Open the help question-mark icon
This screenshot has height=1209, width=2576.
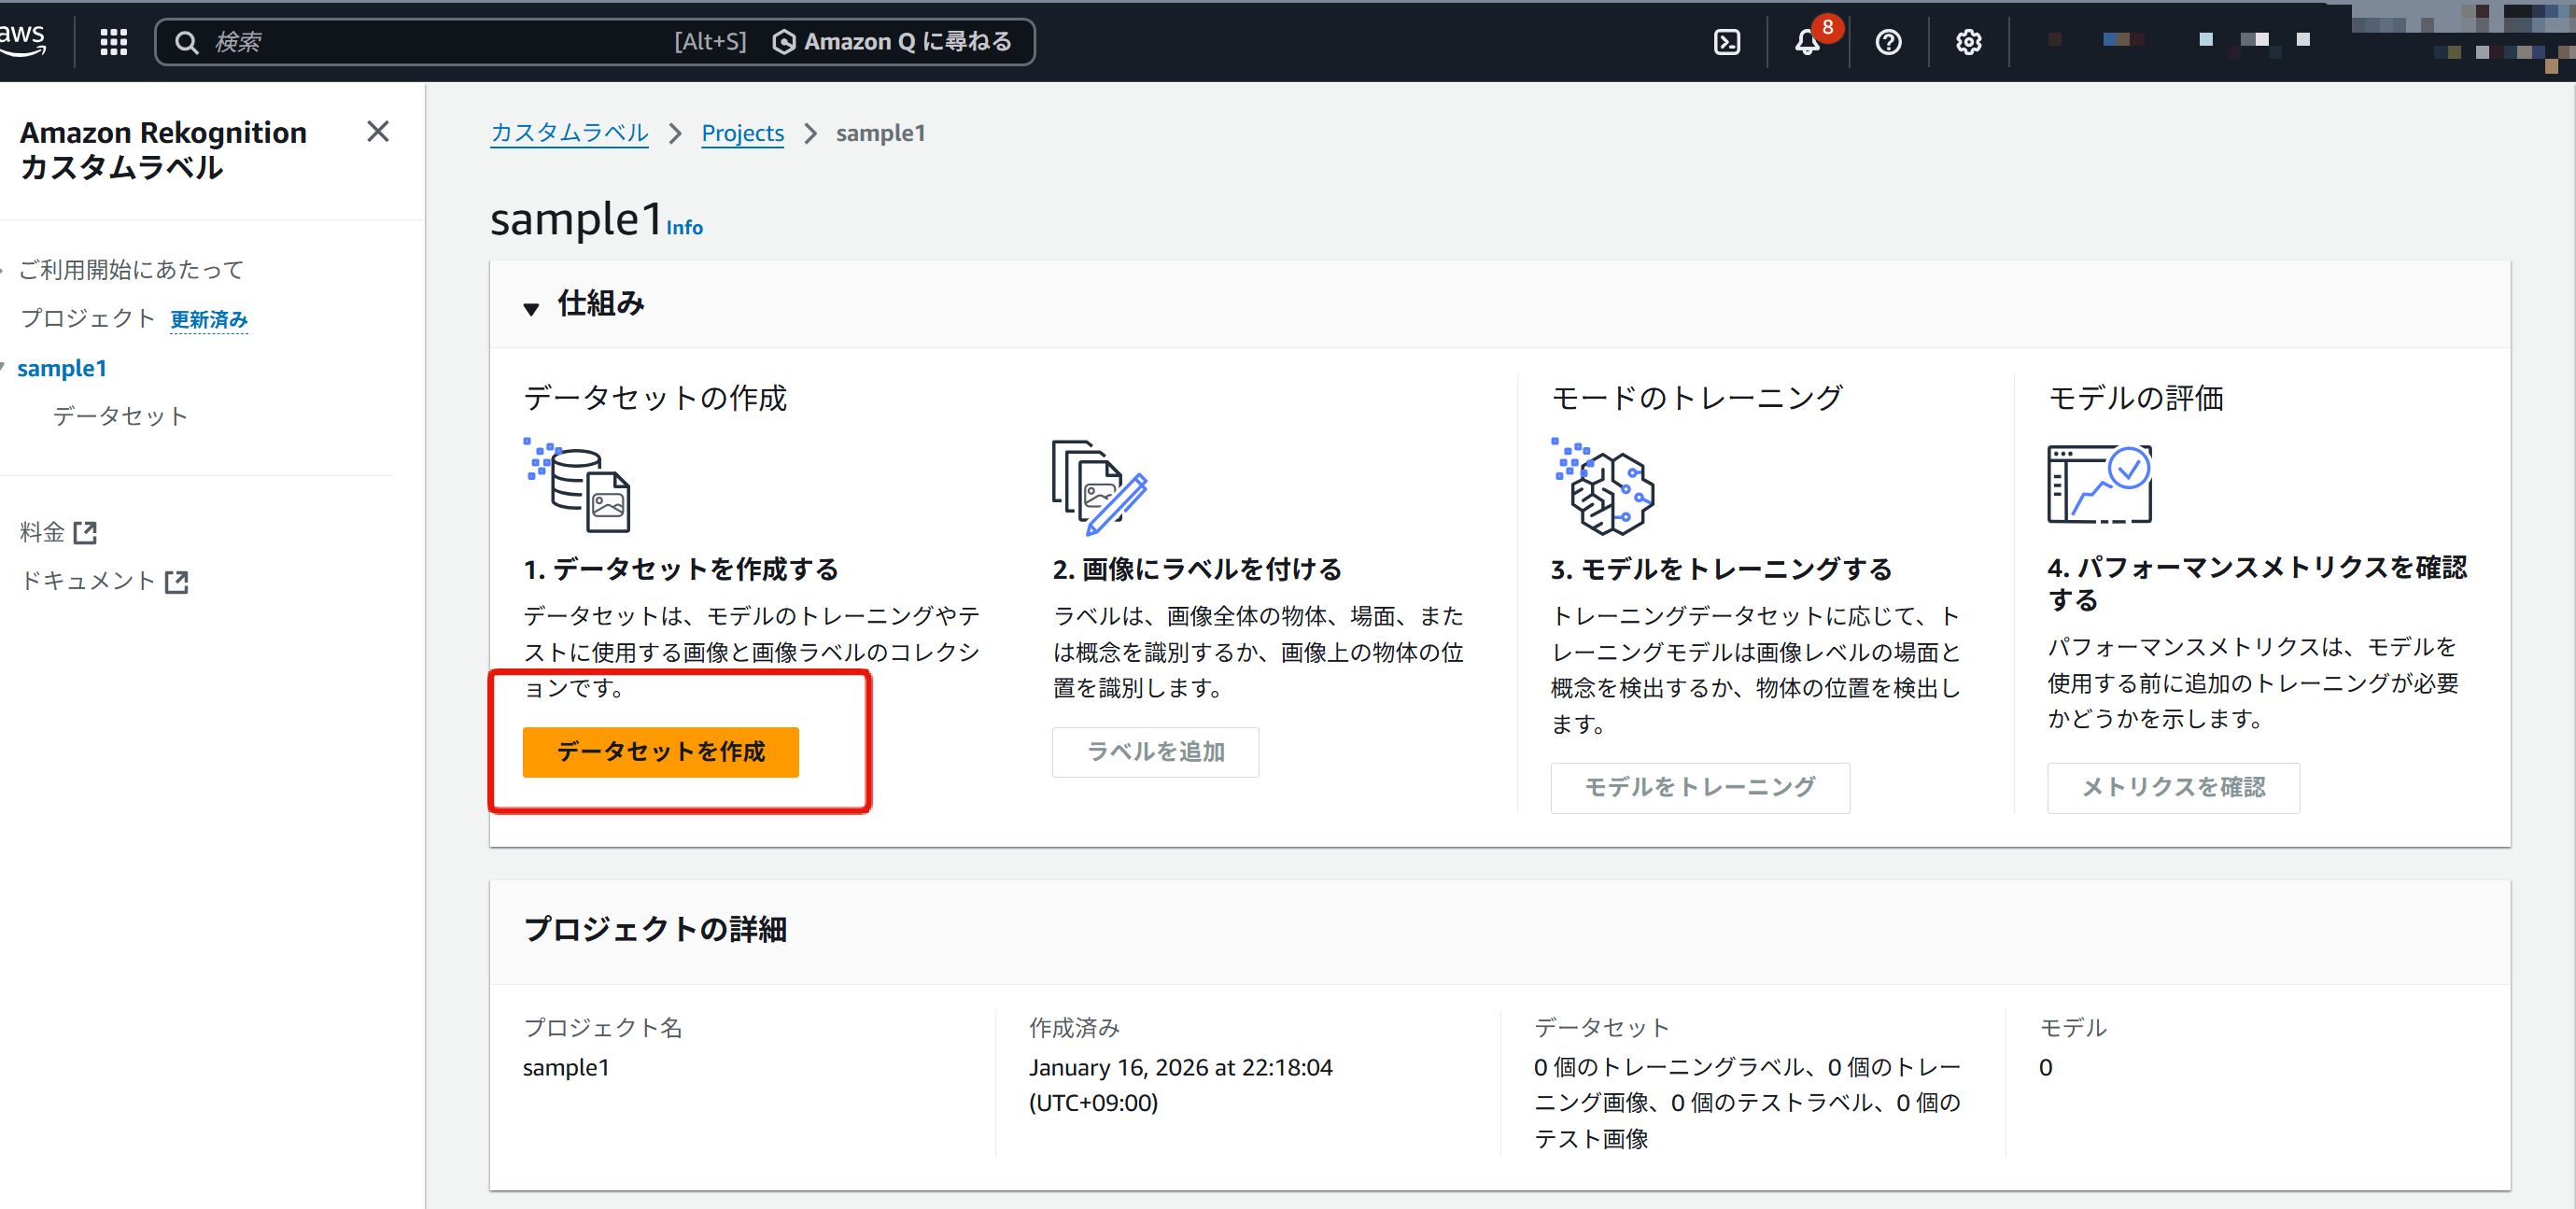(1888, 42)
